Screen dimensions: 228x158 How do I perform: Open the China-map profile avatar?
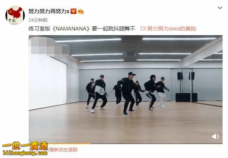15,15
